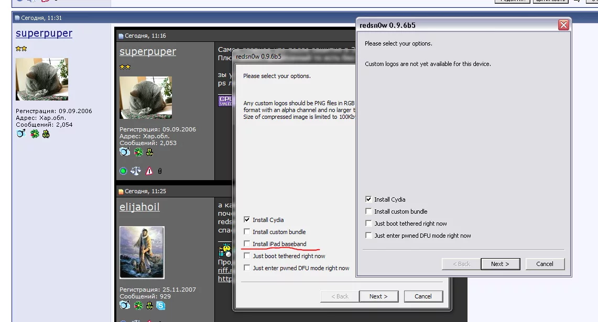
Task: Click orange post icon beside Сегодня, 11:25
Action: [121, 191]
